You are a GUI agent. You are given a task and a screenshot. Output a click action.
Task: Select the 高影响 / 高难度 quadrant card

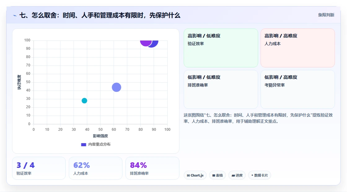tap(298, 48)
